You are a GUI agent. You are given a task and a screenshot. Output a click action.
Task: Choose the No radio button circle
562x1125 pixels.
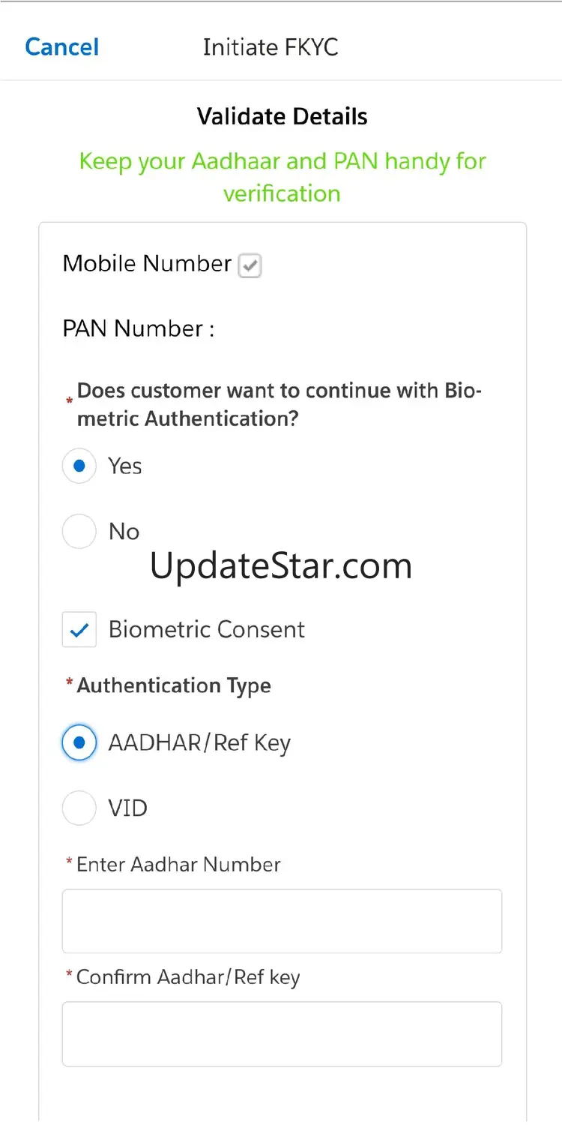79,532
